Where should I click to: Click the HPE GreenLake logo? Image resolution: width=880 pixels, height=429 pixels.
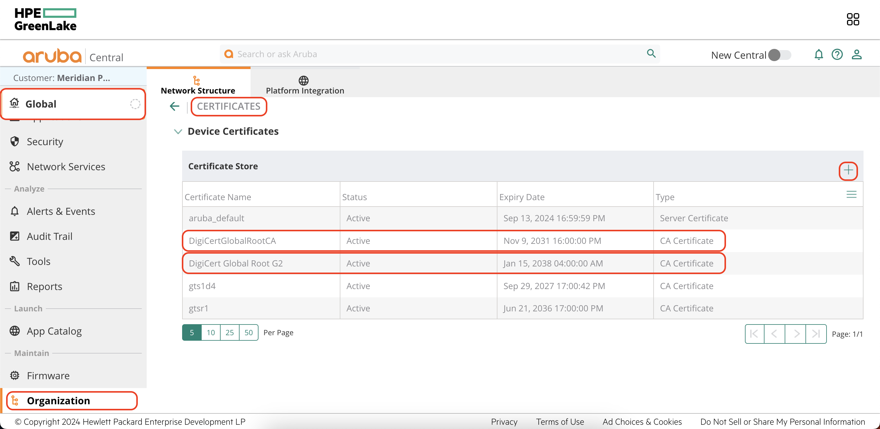tap(45, 20)
